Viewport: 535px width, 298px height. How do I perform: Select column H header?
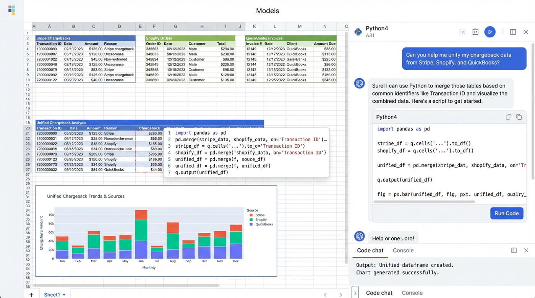pyautogui.click(x=202, y=26)
